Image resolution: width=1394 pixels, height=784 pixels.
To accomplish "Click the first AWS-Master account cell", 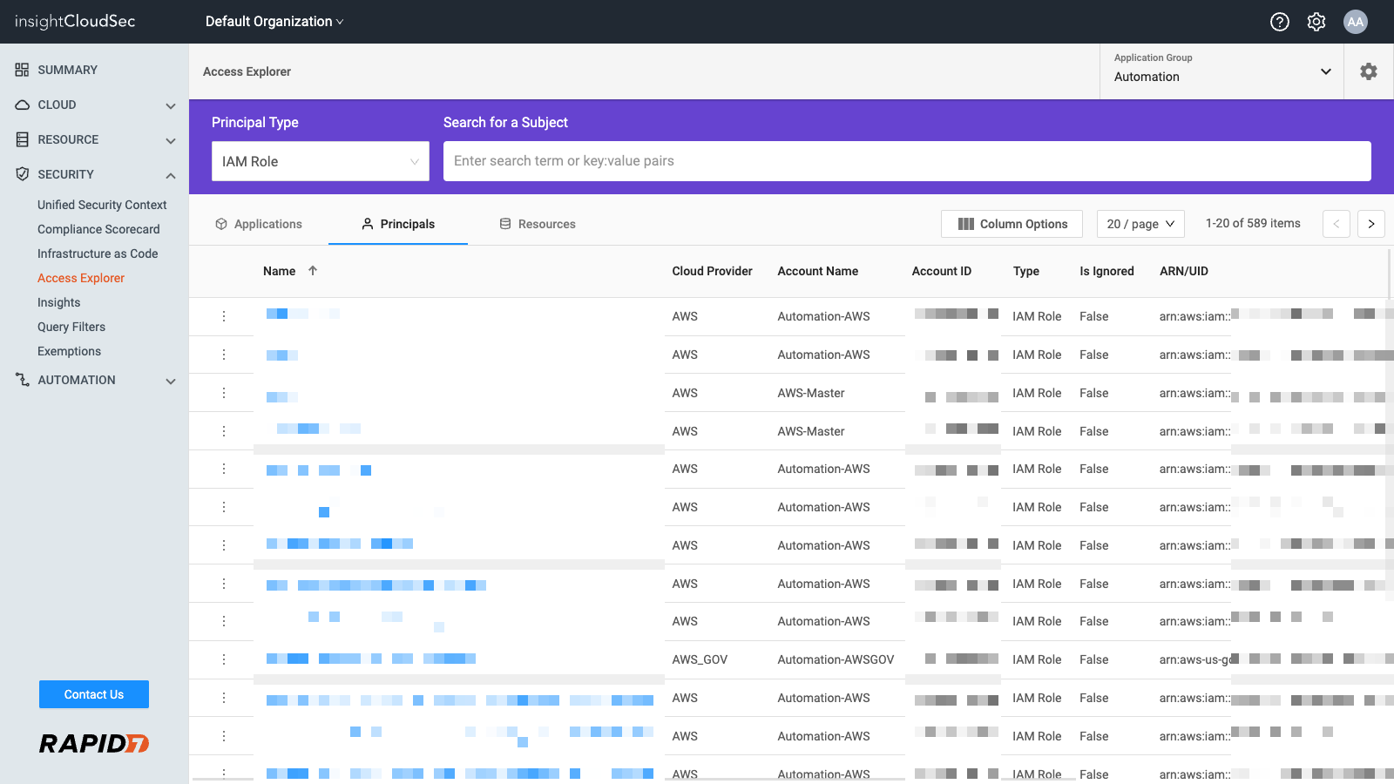I will click(x=811, y=393).
